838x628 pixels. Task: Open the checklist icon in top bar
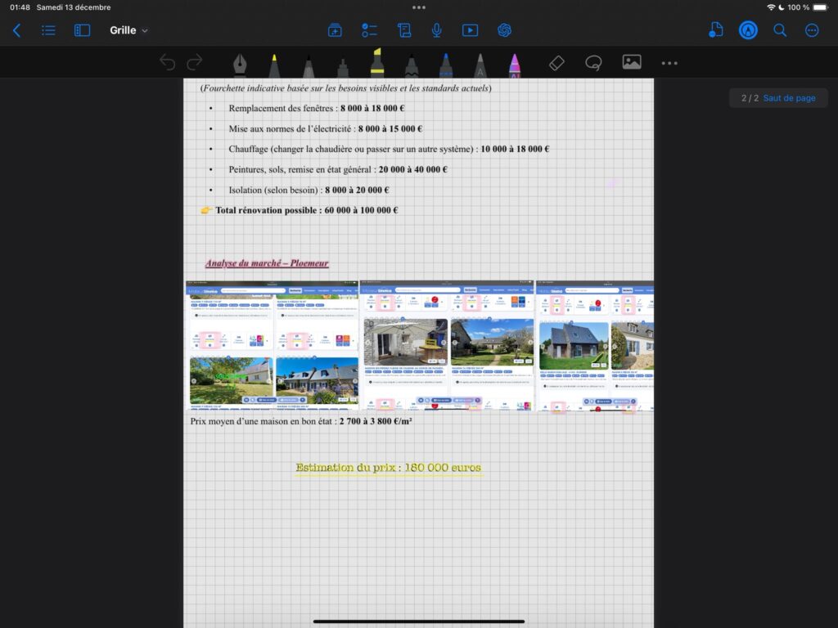(369, 30)
